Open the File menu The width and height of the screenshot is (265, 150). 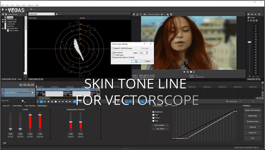click(3, 5)
